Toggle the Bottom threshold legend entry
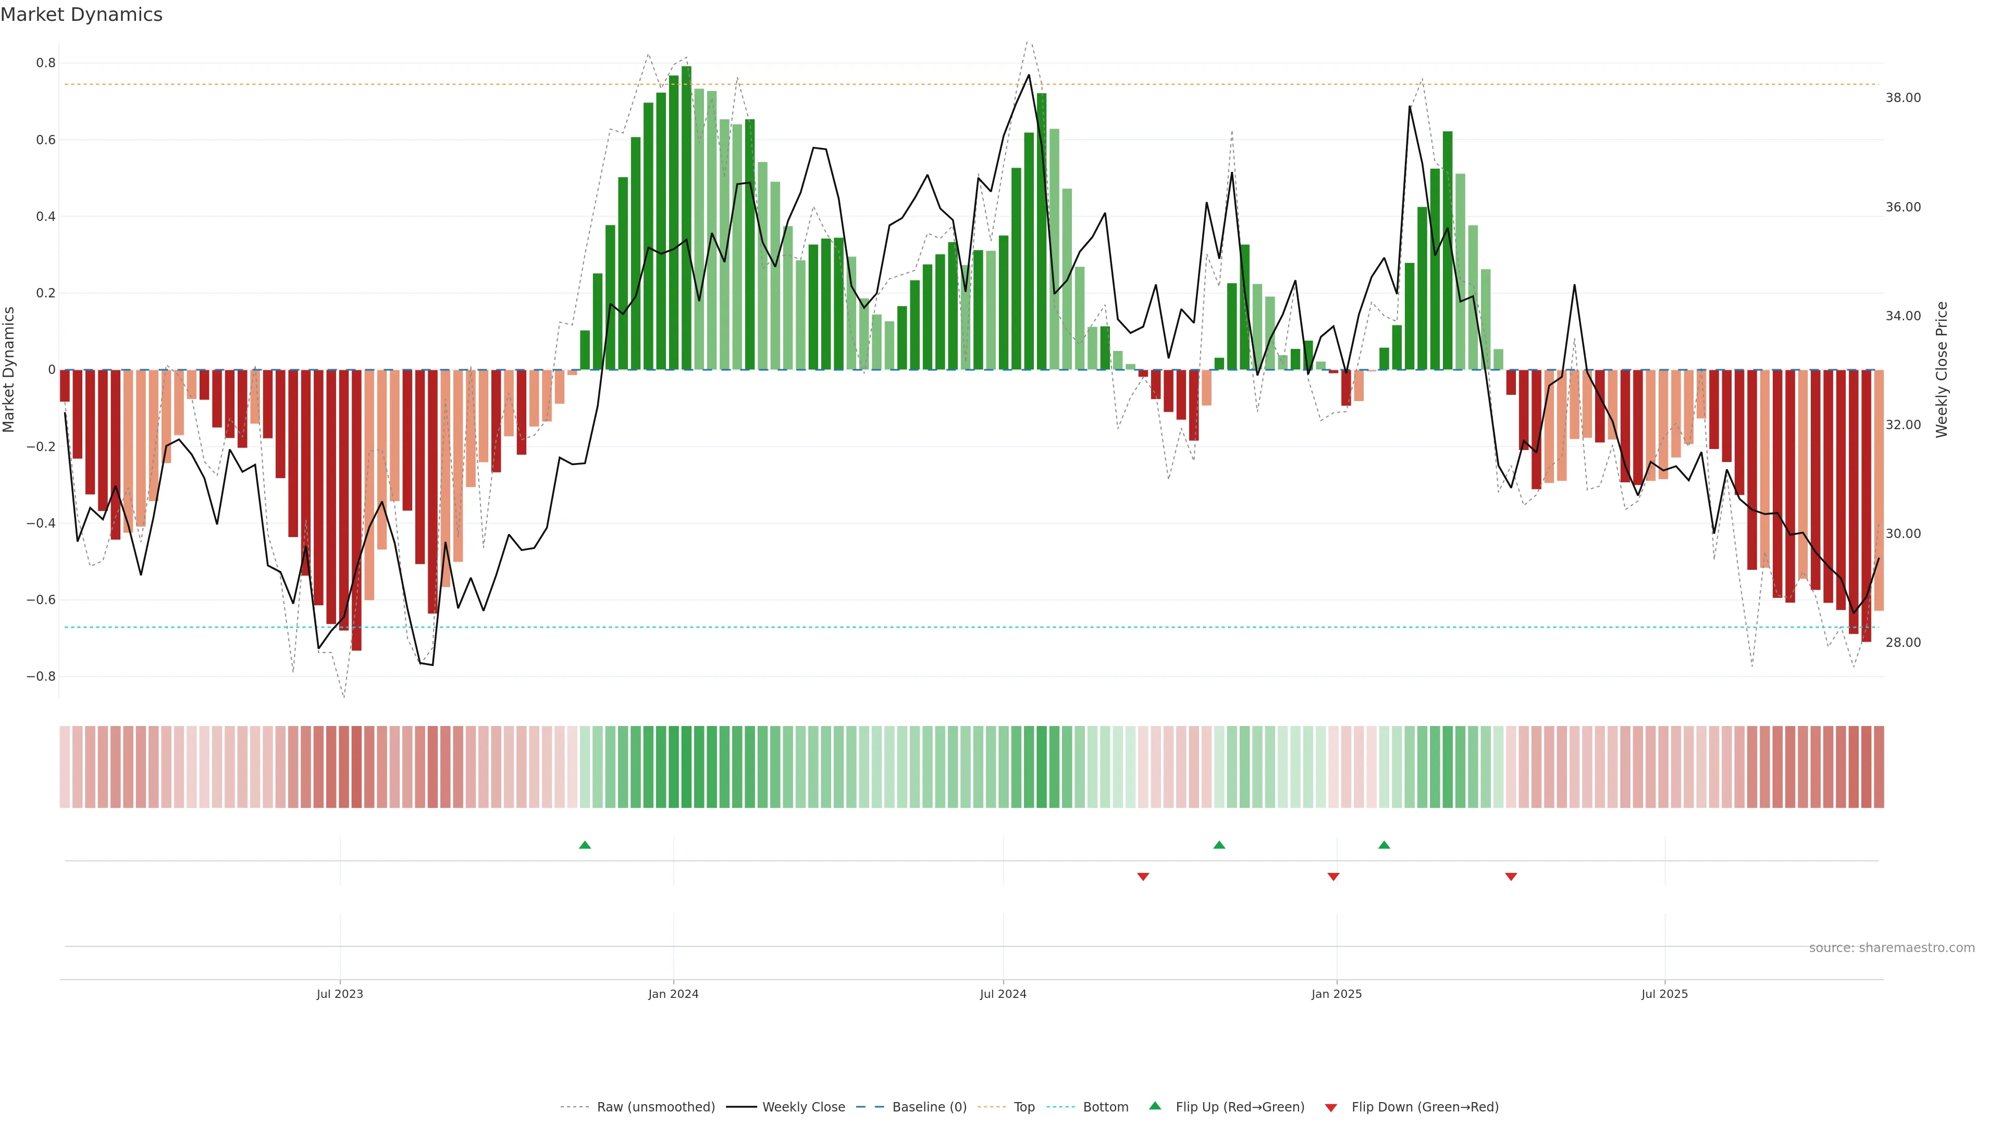This screenshot has height=1125, width=2001. pos(1105,1107)
